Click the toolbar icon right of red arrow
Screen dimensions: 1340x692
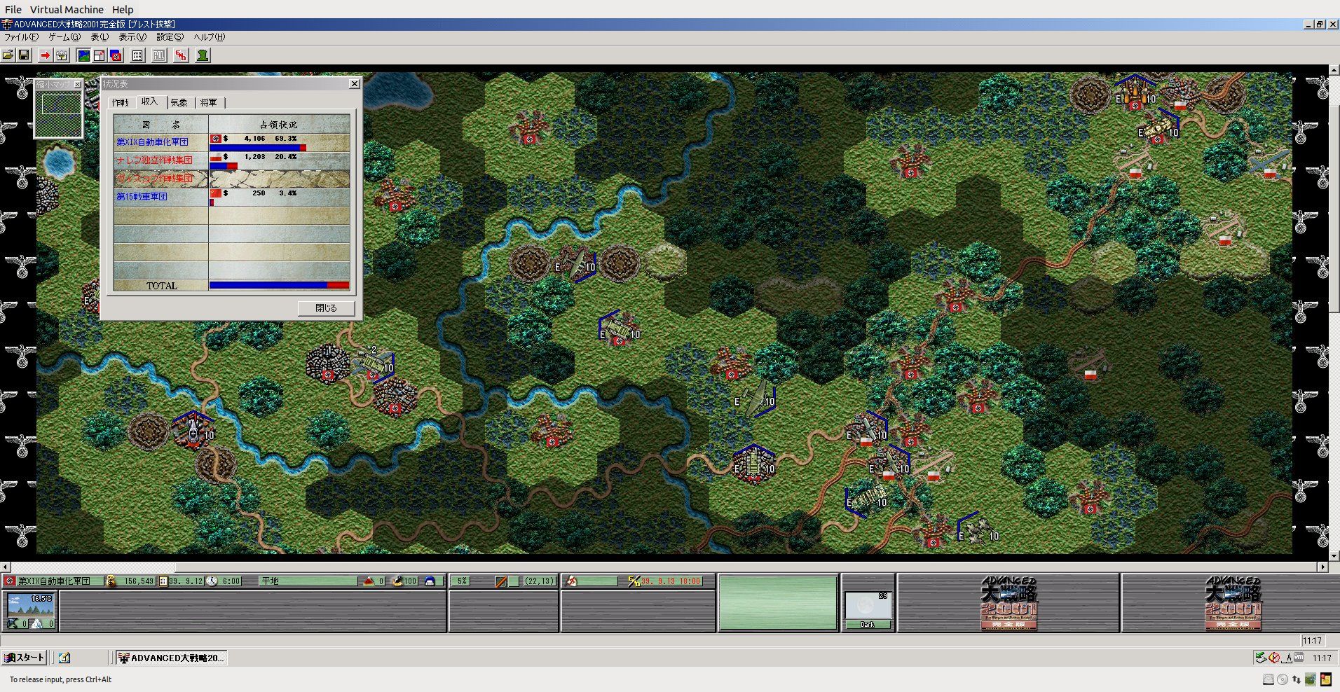(x=62, y=55)
